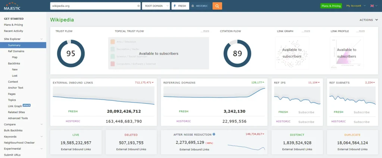Open Anchor Text in the sidebar
382x158 pixels.
(16, 88)
